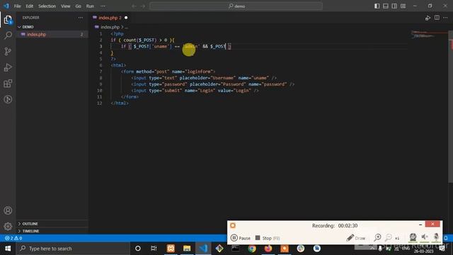Viewport: 453px width, 255px height.
Task: Open the Edit menu
Action: [30, 6]
